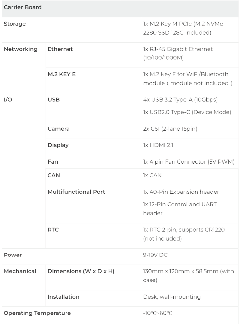Click the Carrier Board table header
Screen dimensions: 240x324
coord(22,7)
